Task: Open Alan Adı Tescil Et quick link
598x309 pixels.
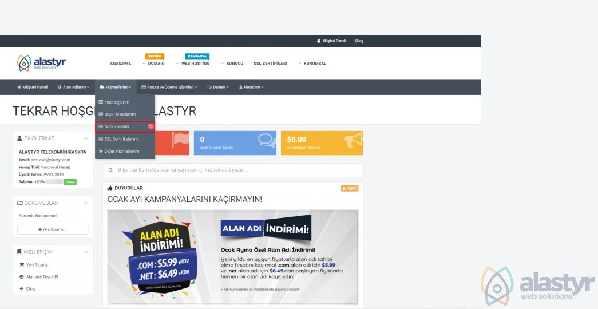Action: 42,277
